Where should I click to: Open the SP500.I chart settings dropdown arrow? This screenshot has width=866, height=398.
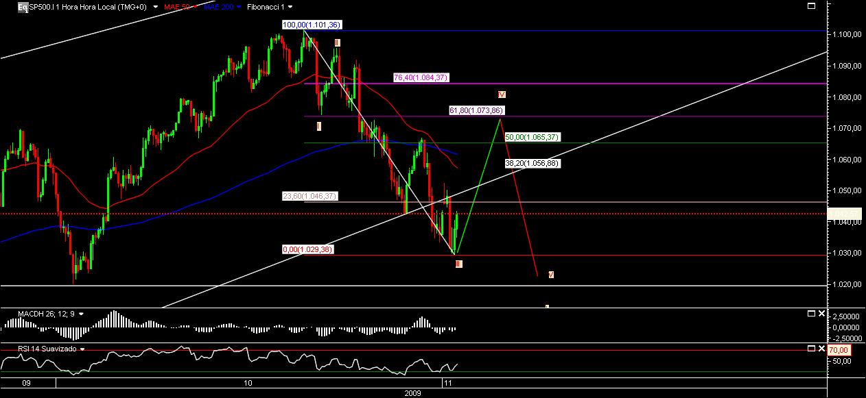coord(157,7)
